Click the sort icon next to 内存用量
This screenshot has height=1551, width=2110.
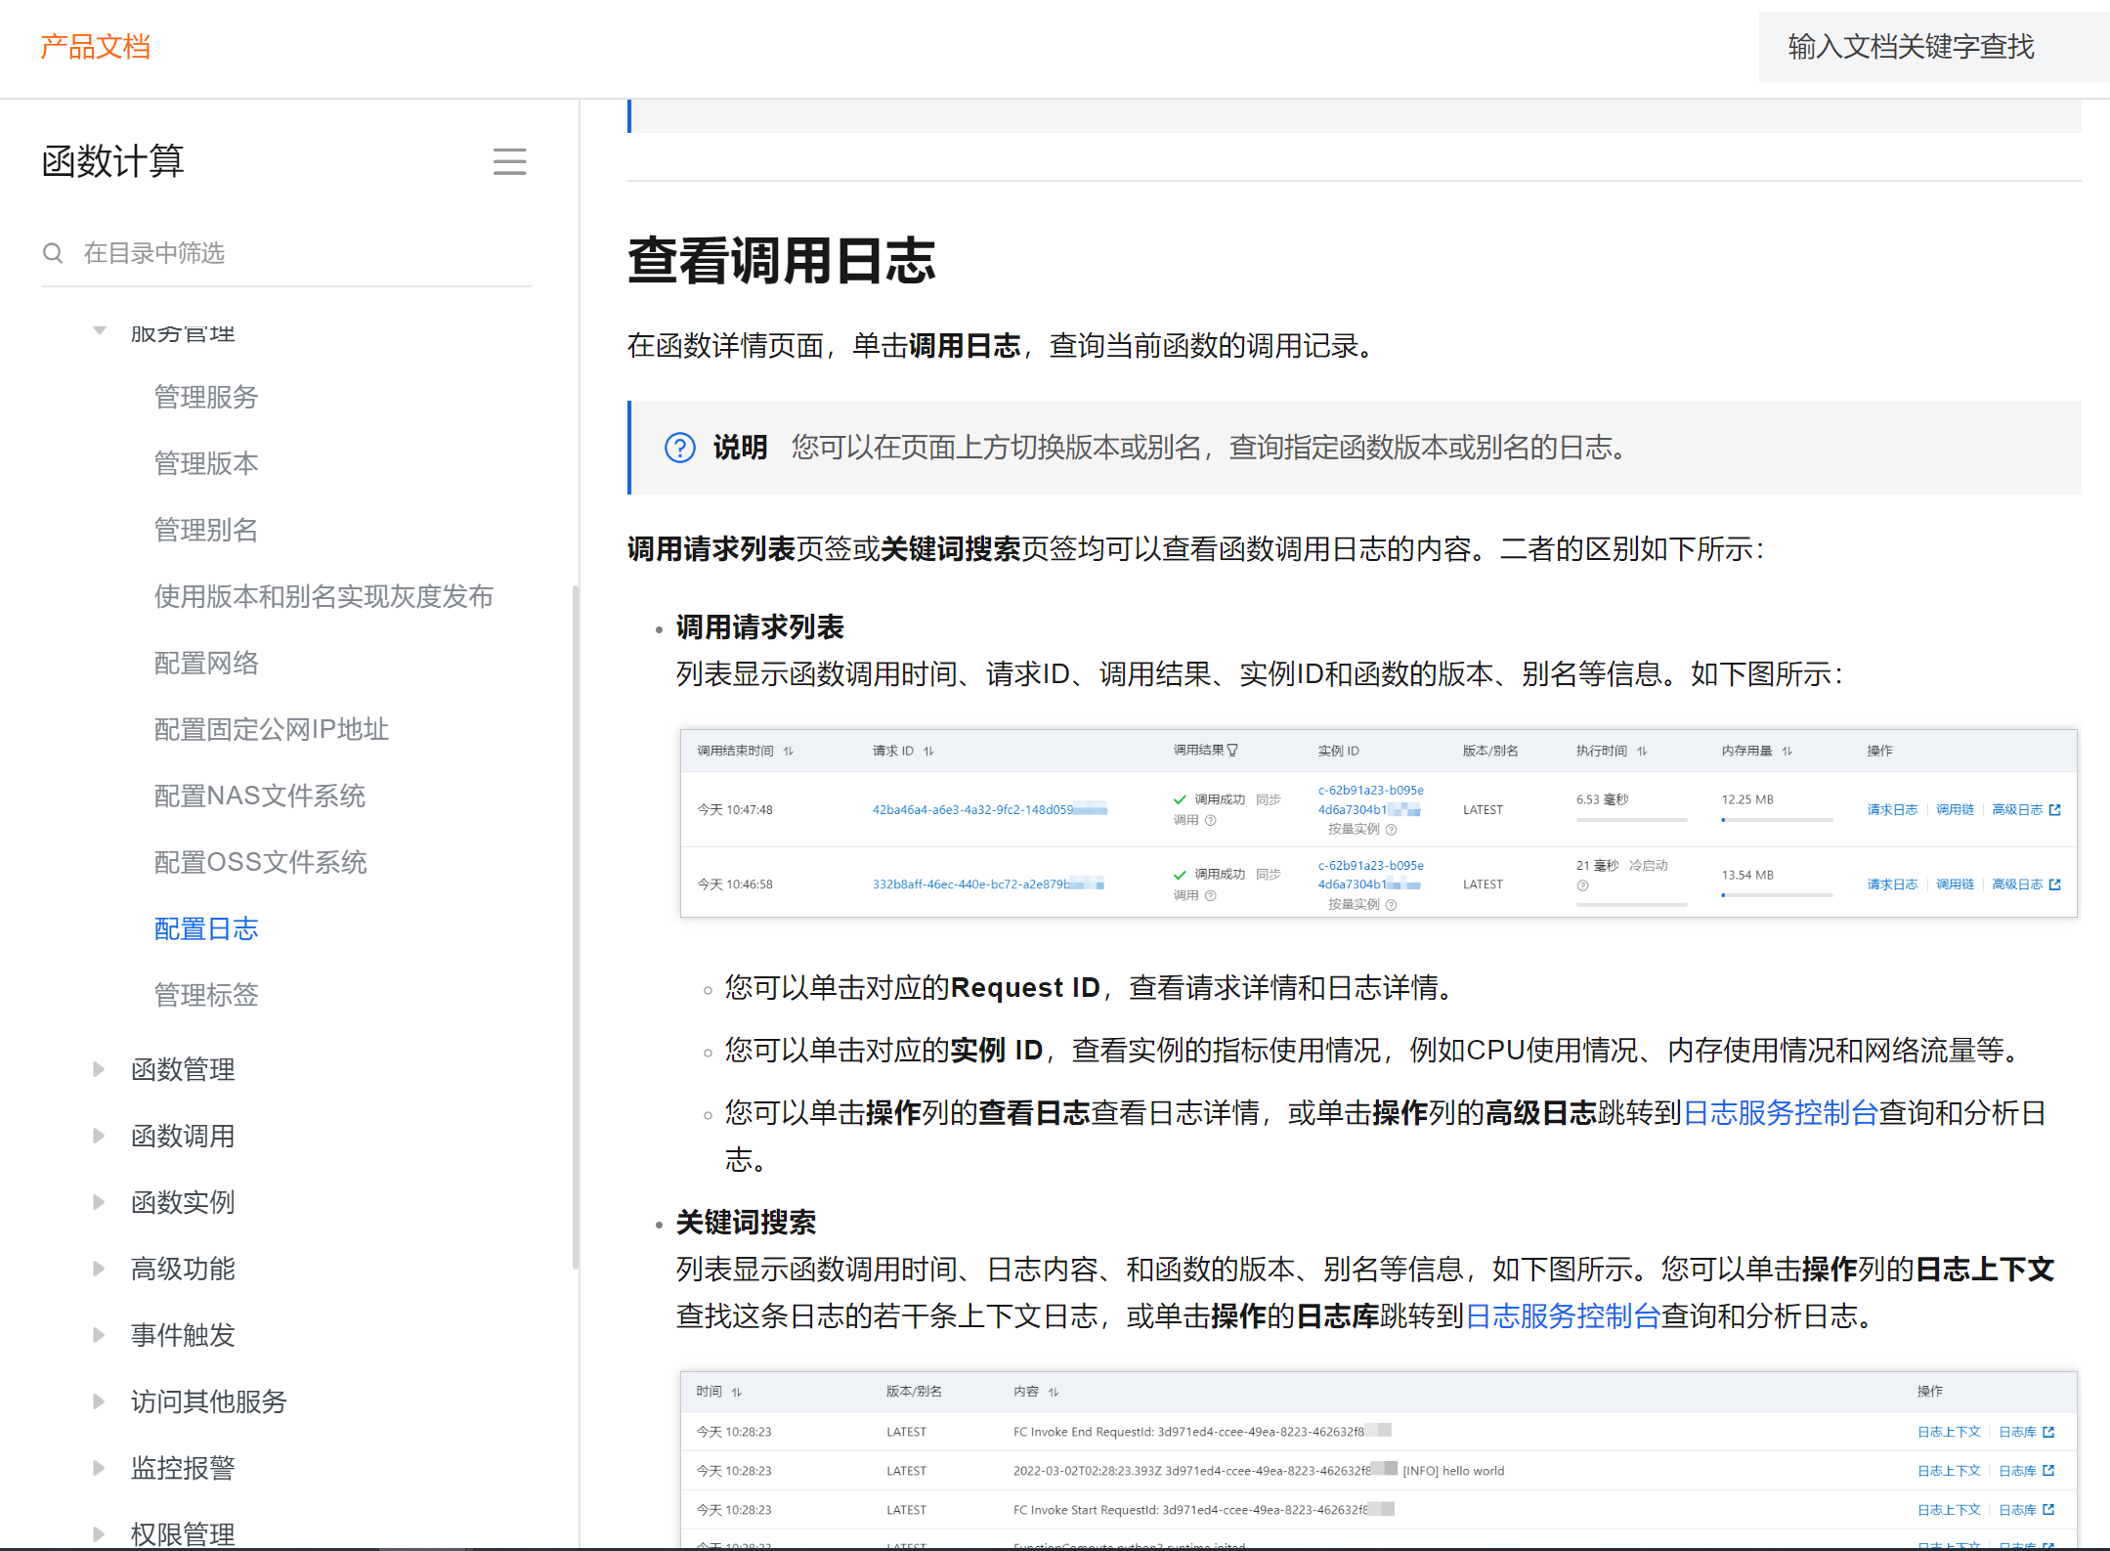[1787, 751]
